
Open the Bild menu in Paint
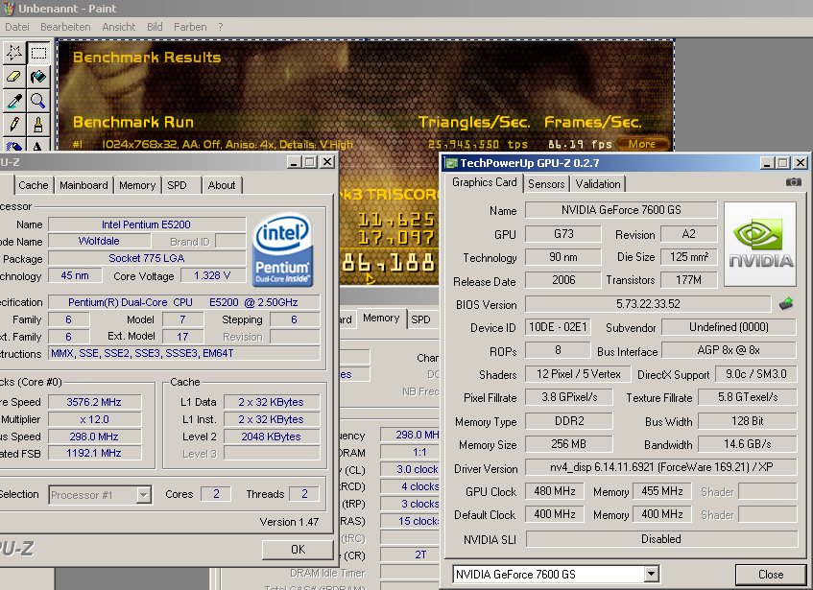click(155, 27)
